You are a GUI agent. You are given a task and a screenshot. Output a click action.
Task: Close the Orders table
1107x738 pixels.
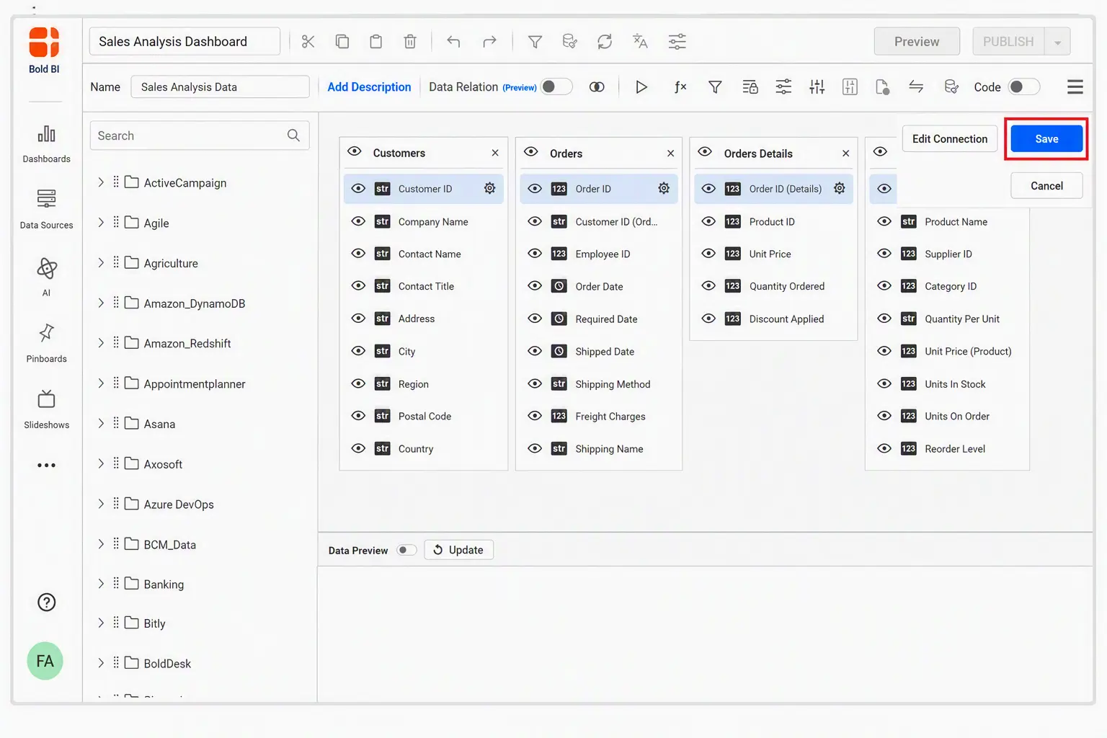(x=670, y=154)
